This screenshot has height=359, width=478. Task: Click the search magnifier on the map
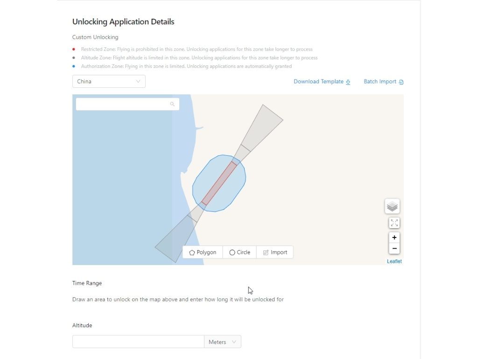click(x=172, y=104)
